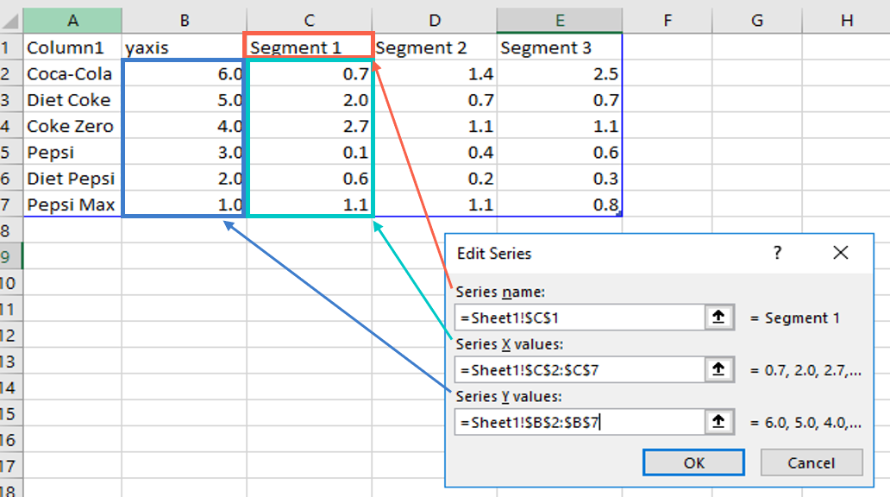Click Segment 1 value 0.6
Image resolution: width=890 pixels, height=497 pixels.
[x=310, y=179]
